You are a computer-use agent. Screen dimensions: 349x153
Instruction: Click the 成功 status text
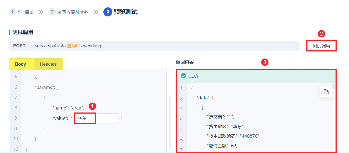click(194, 76)
